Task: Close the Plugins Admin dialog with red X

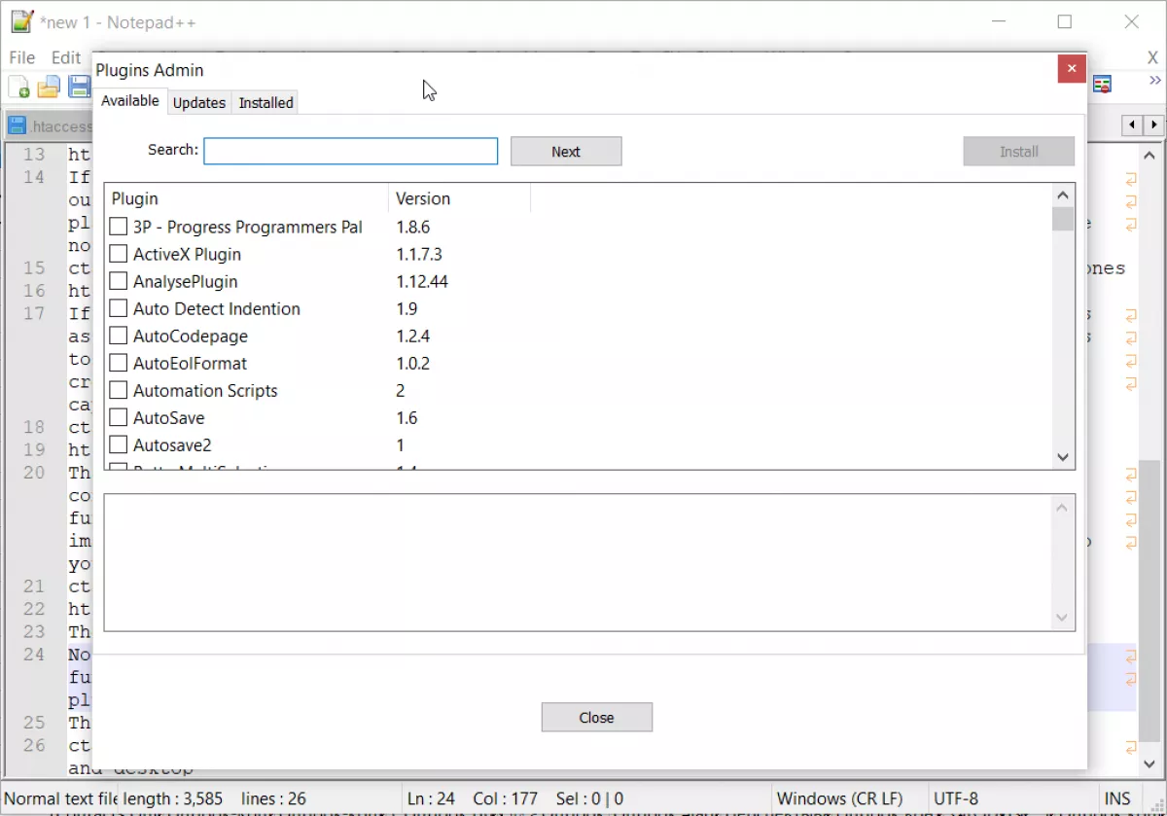Action: click(x=1071, y=68)
